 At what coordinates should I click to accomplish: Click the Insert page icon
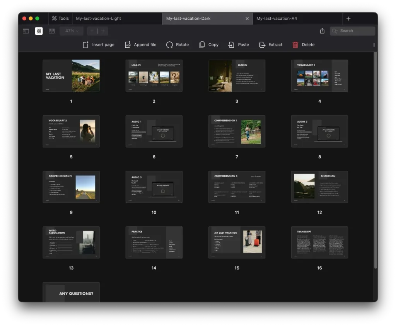pyautogui.click(x=86, y=45)
